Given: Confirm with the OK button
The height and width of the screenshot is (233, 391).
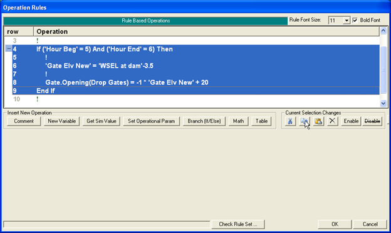Looking at the screenshot, I should coord(335,224).
